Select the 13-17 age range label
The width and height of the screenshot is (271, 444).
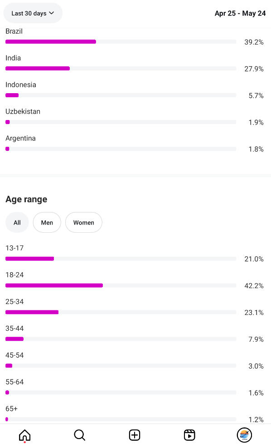coord(15,248)
